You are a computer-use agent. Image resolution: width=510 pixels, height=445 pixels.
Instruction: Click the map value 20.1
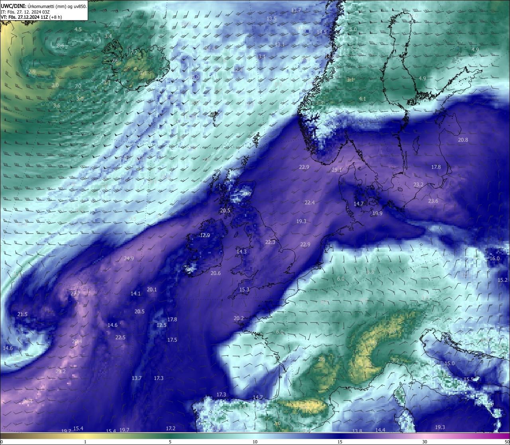[152, 290]
